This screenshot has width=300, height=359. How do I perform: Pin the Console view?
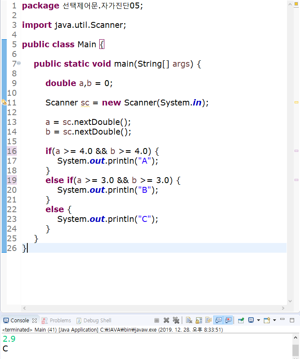pos(241,320)
